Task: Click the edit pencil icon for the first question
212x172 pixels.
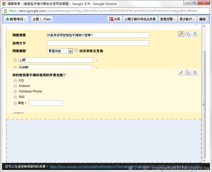Action: click(181, 34)
